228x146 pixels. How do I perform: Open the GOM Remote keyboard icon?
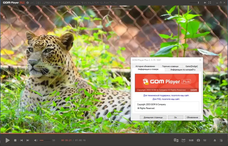tap(176, 140)
